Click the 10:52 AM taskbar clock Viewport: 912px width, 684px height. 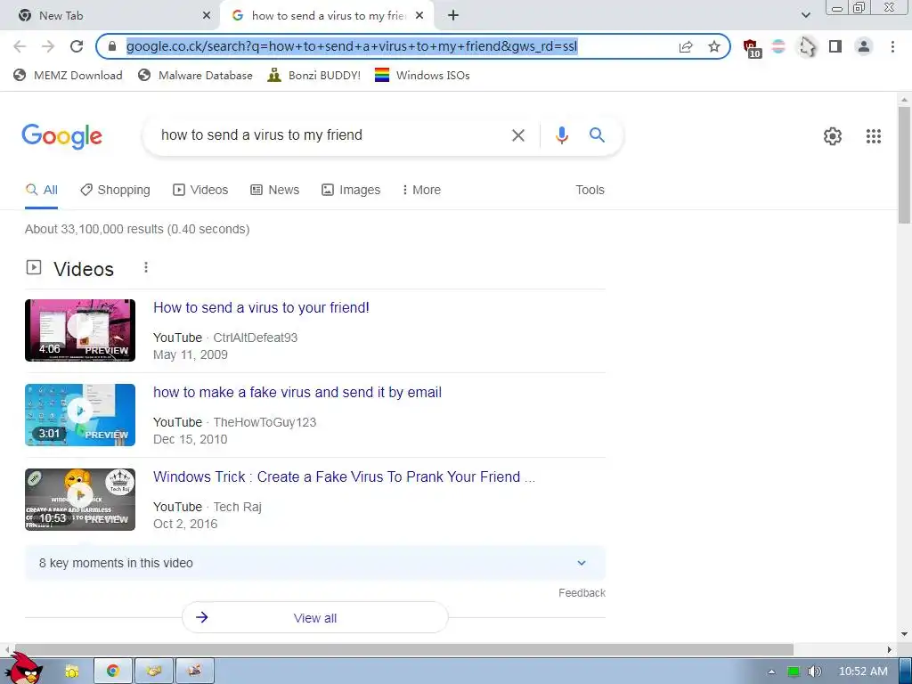click(x=862, y=672)
